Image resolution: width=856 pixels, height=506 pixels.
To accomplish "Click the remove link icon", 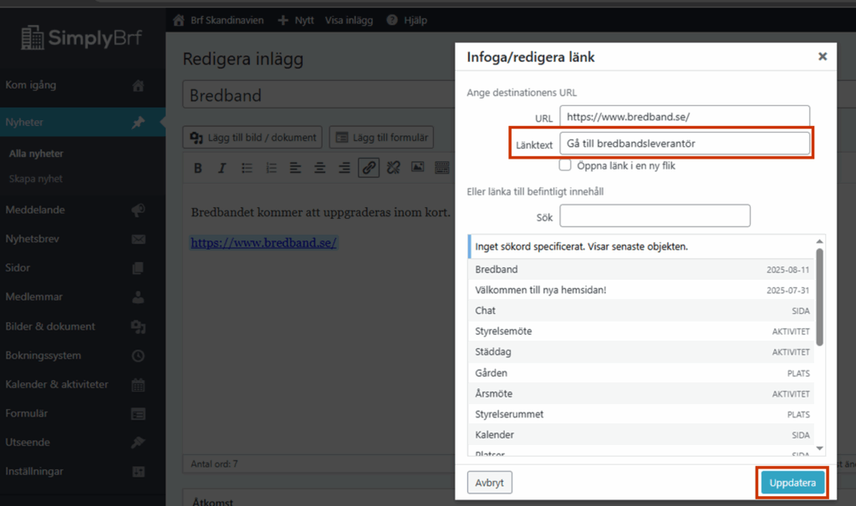I will click(393, 167).
